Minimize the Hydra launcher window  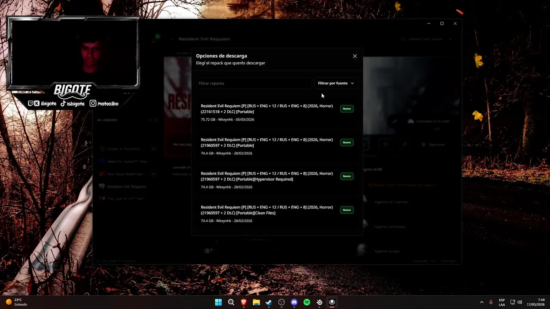(x=429, y=24)
